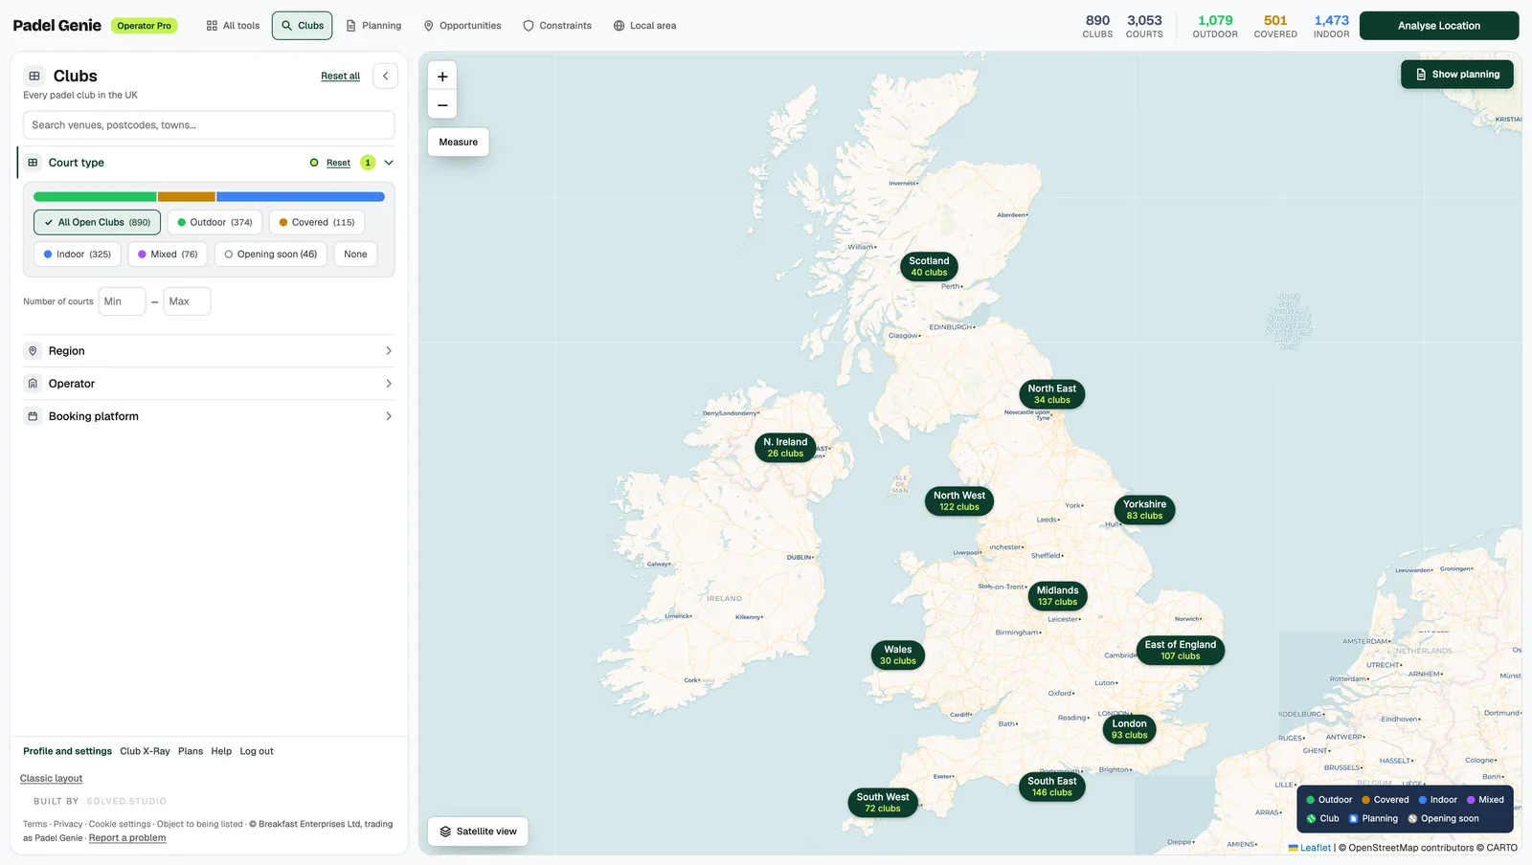Switch to the Opportunities tab

462,26
